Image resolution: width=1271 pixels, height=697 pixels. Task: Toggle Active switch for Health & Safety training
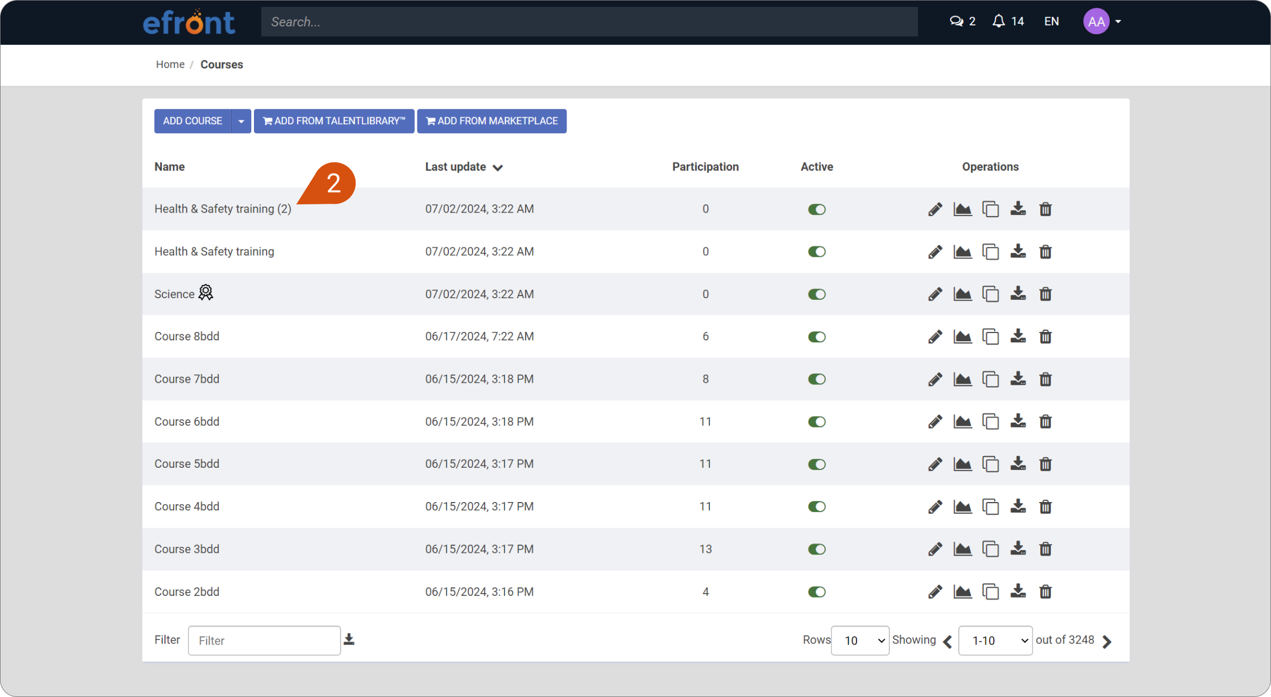click(817, 252)
